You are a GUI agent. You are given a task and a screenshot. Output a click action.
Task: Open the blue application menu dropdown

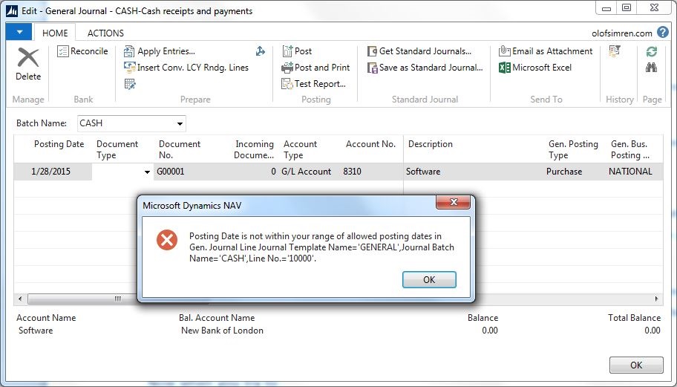[19, 33]
